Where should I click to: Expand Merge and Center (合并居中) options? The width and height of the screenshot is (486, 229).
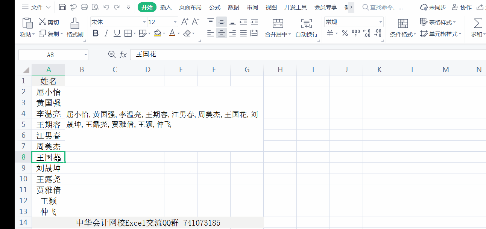[x=289, y=35]
